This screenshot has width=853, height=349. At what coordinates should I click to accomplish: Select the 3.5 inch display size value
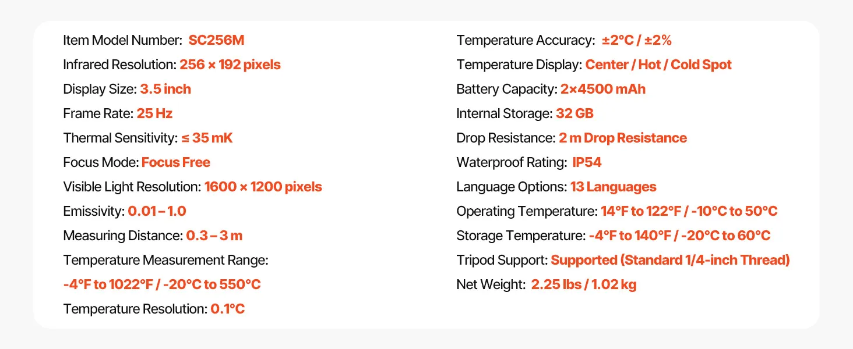[x=165, y=90]
